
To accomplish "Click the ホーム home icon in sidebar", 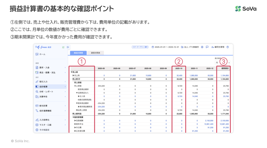I will [37, 54].
